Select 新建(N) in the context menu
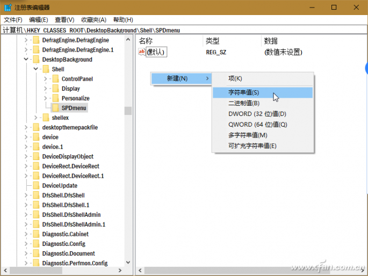The height and width of the screenshot is (276, 368). coord(181,78)
